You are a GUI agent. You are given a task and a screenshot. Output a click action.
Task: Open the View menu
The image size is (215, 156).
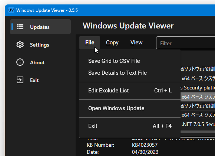point(136,43)
